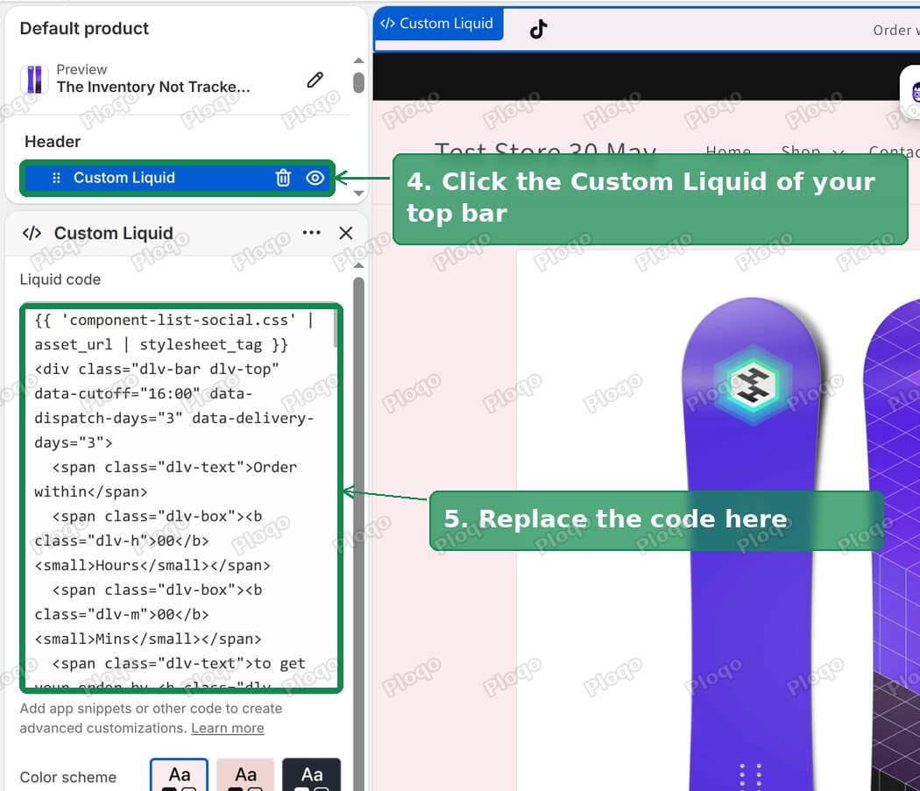Toggle visibility eye of Custom Liquid block
Viewport: 920px width, 791px height.
315,178
